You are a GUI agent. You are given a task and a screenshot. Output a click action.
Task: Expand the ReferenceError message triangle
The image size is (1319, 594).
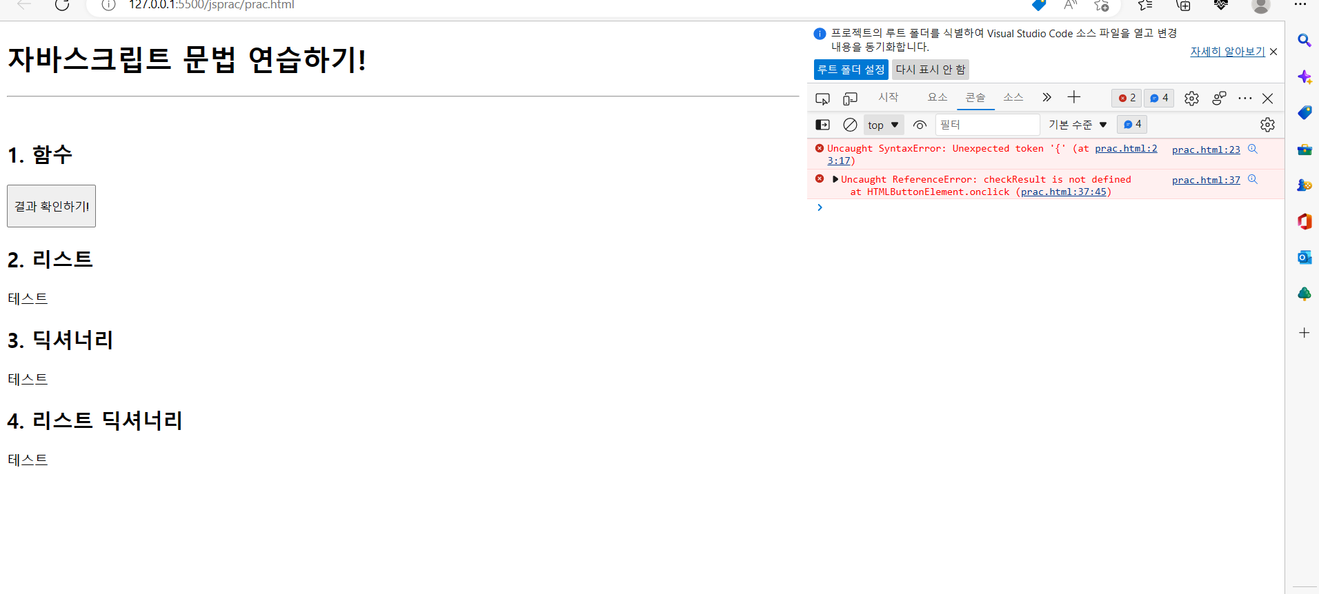tap(835, 179)
